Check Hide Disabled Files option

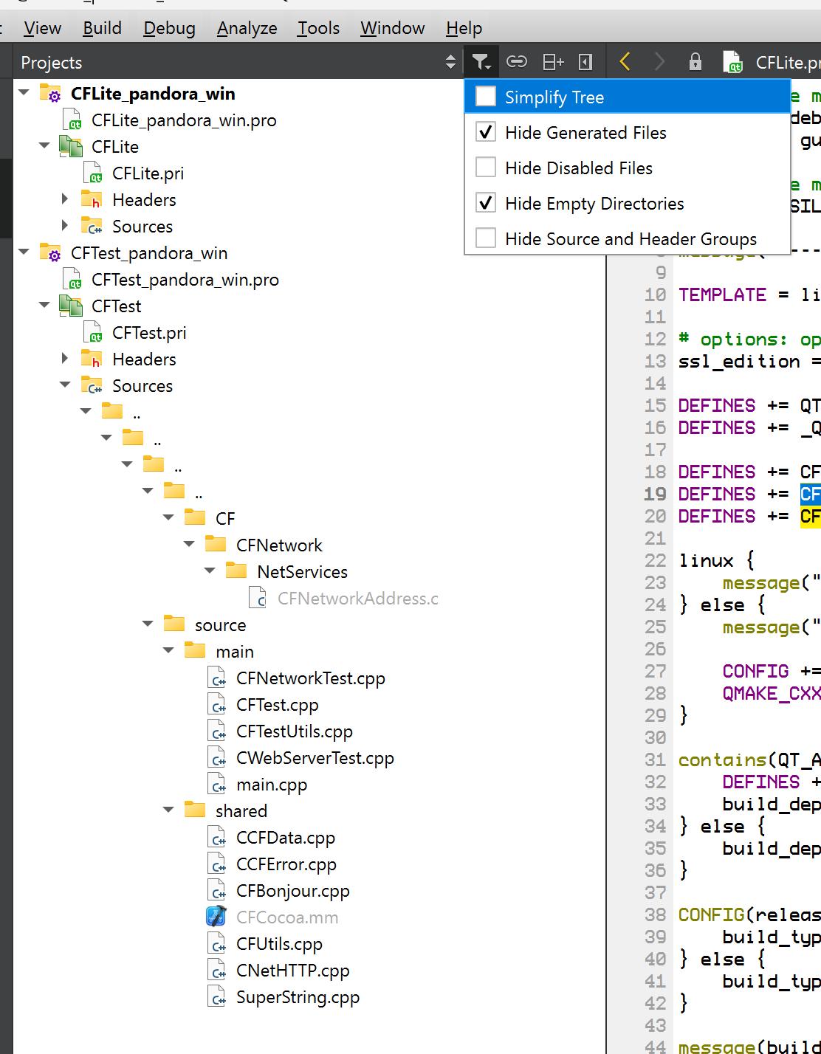click(x=486, y=168)
